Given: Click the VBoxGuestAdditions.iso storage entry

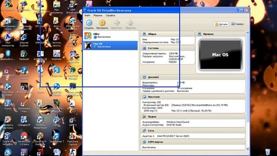Looking at the screenshot, I should click(200, 105).
